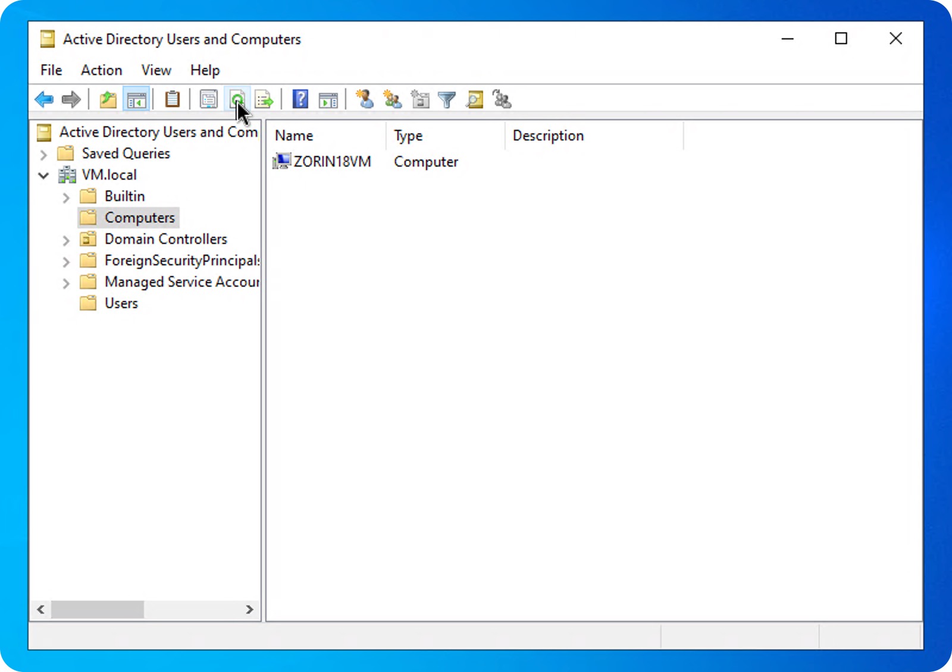The height and width of the screenshot is (672, 952).
Task: Click the Properties clipboard toolbar icon
Action: pyautogui.click(x=172, y=99)
